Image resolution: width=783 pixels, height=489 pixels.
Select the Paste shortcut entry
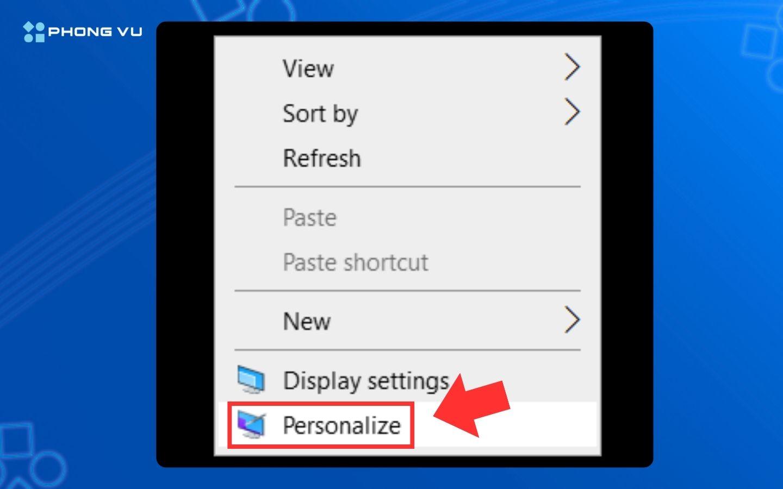pos(408,262)
